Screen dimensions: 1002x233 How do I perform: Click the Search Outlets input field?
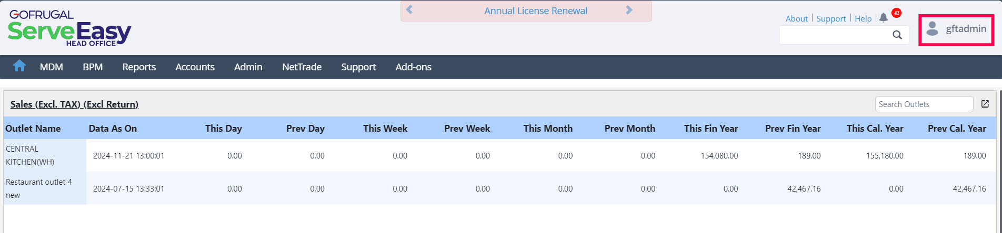tap(924, 104)
